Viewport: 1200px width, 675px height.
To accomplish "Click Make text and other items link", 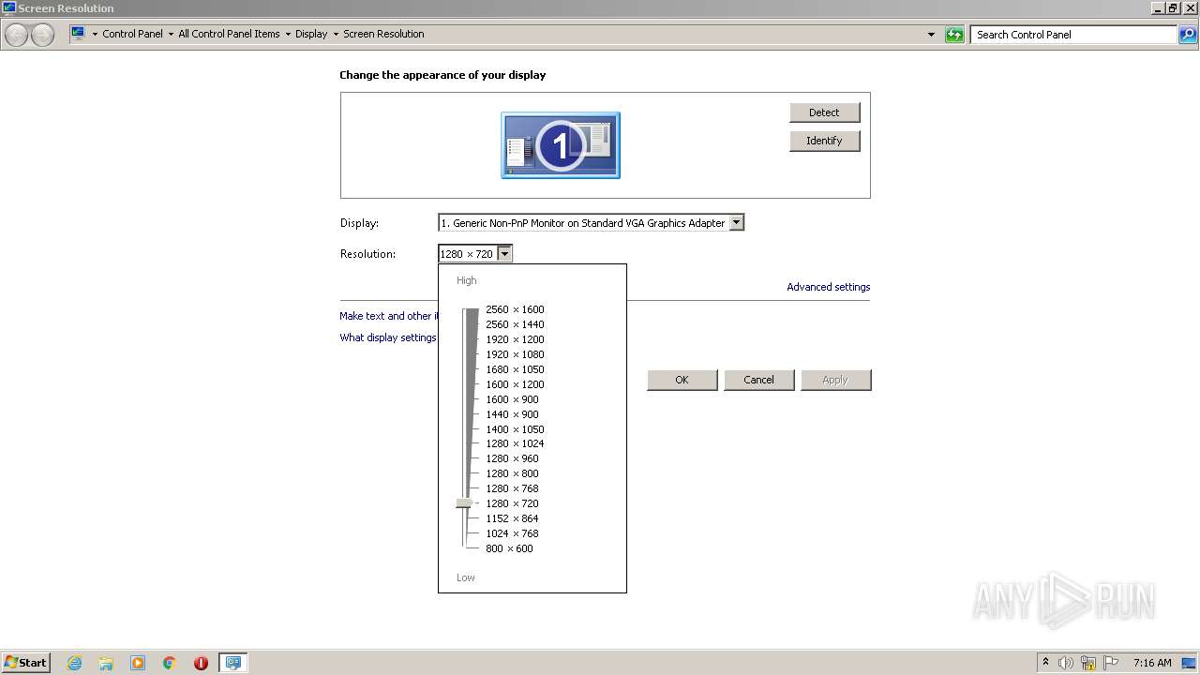I will point(388,316).
